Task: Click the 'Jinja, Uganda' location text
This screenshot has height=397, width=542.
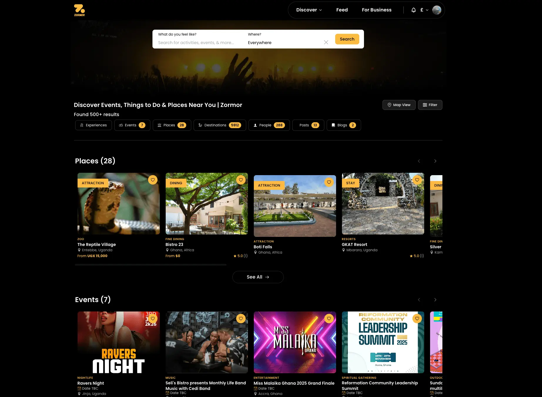Action: point(94,394)
